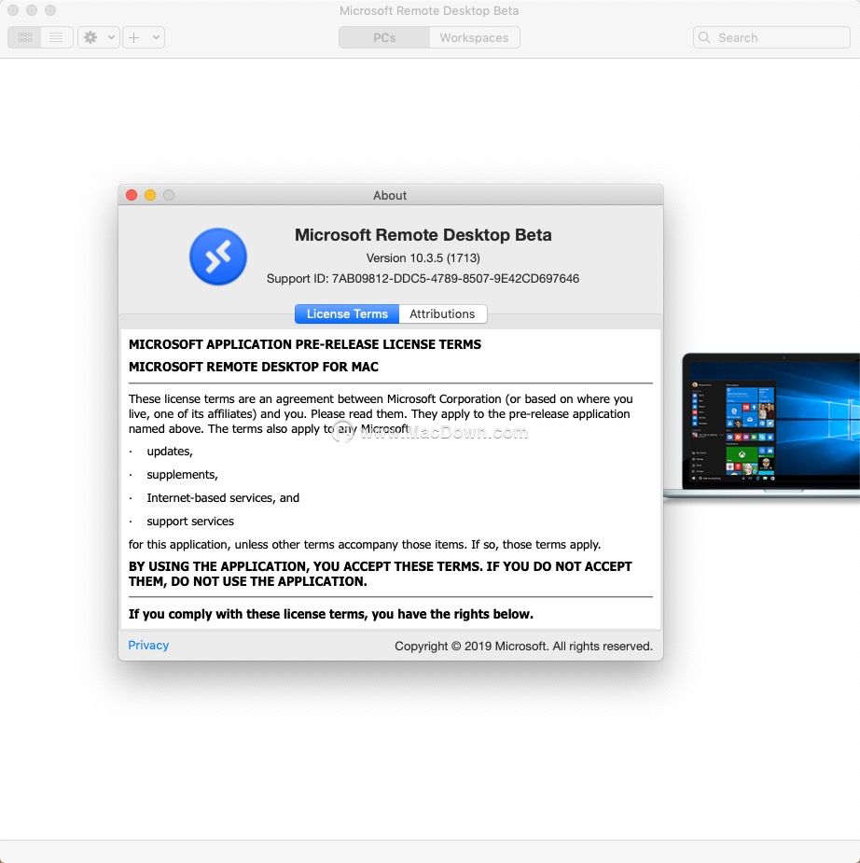Open the Privacy link
860x863 pixels.
coord(148,645)
